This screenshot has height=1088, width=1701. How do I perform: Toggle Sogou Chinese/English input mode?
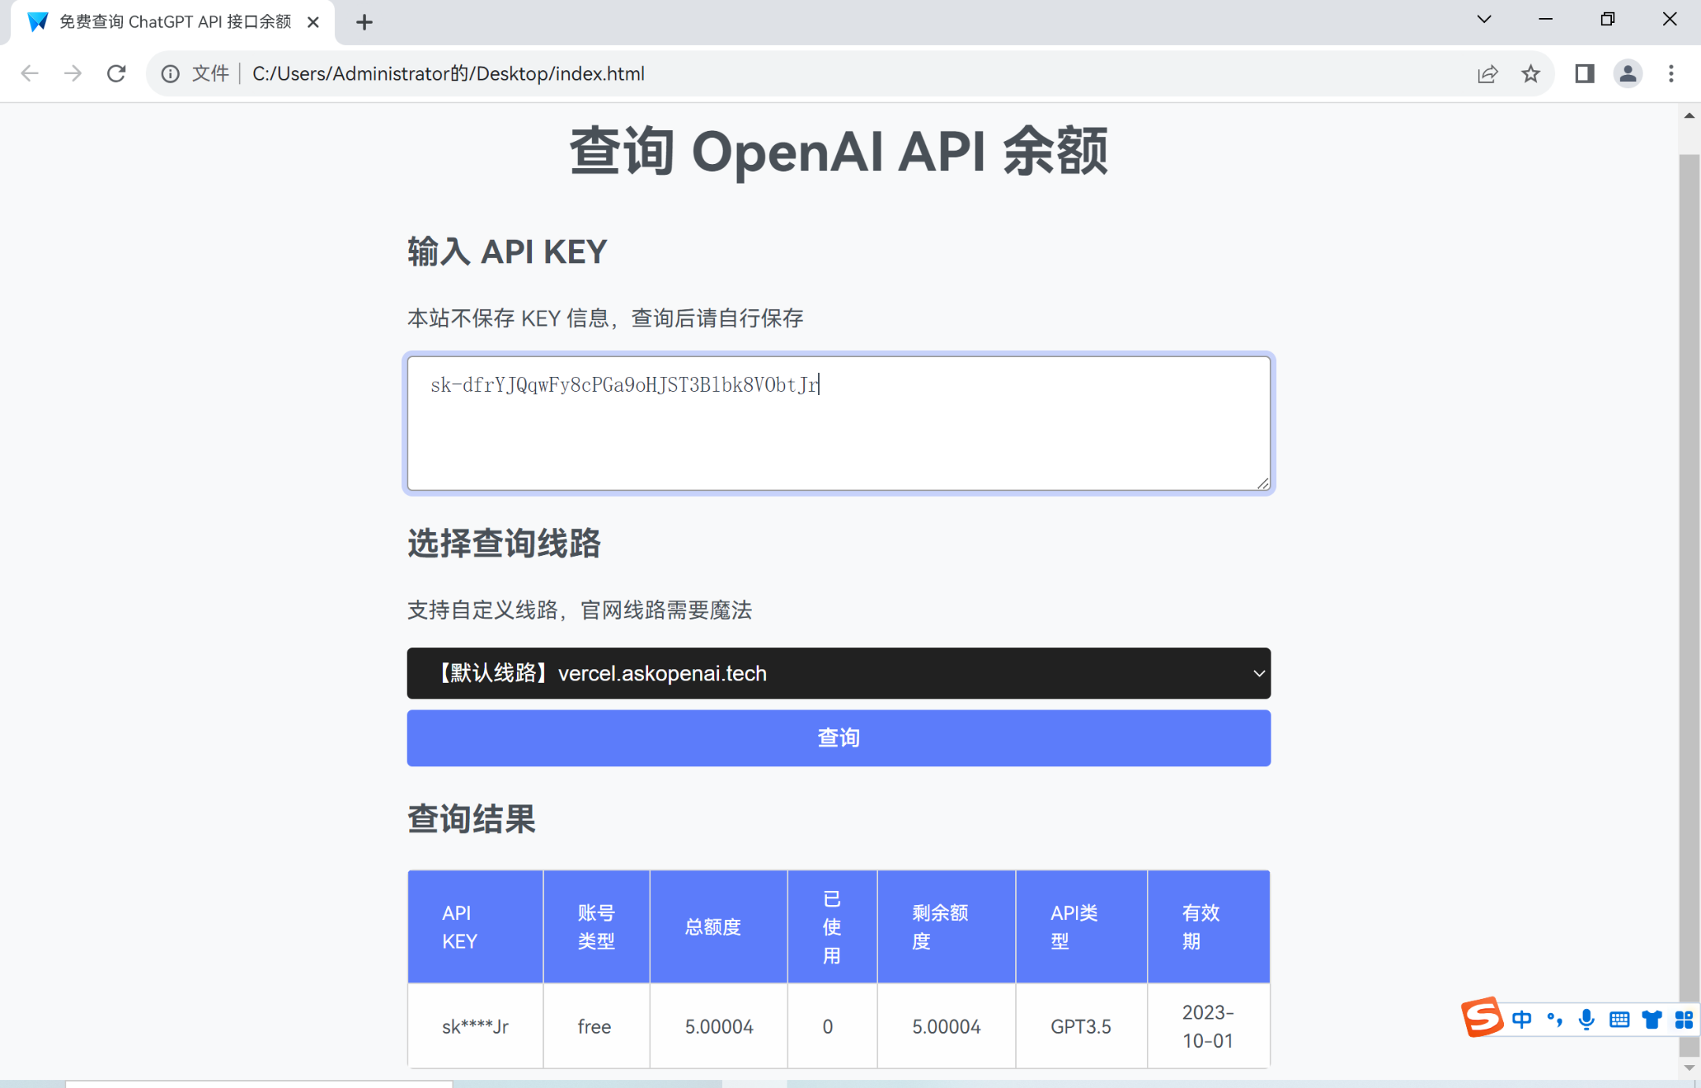[x=1522, y=1019]
